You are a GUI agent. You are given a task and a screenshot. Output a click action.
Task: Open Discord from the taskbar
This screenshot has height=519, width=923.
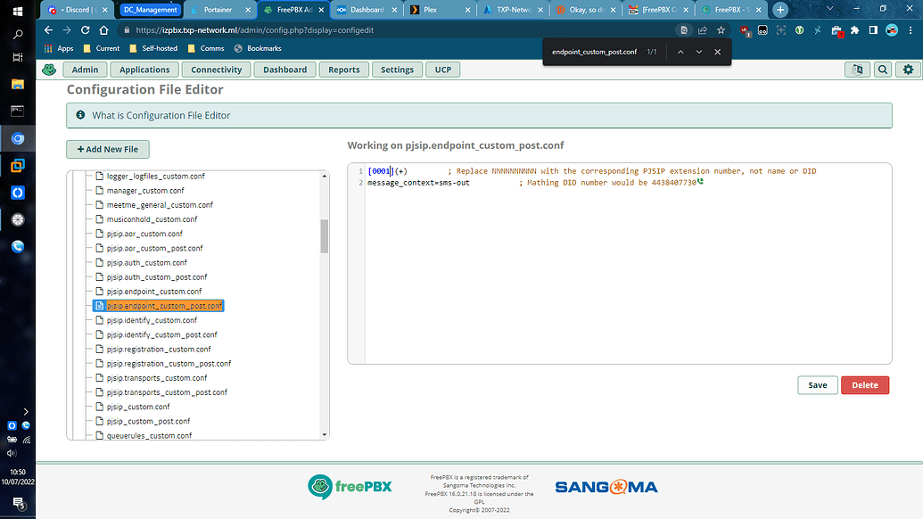(76, 10)
